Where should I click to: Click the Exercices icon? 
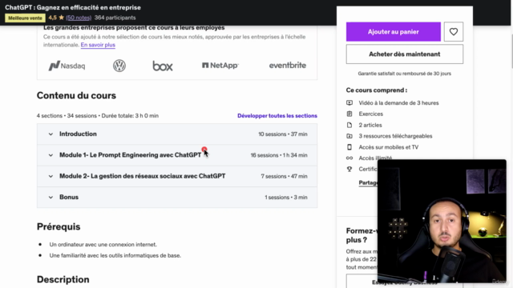coord(349,114)
